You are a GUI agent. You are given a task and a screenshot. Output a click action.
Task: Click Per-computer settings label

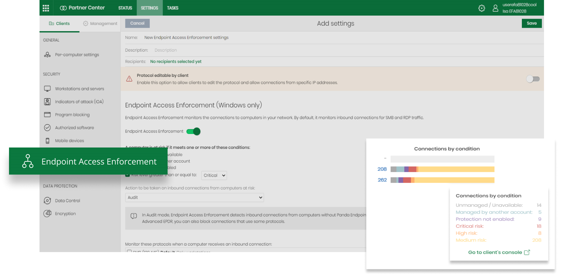point(77,55)
